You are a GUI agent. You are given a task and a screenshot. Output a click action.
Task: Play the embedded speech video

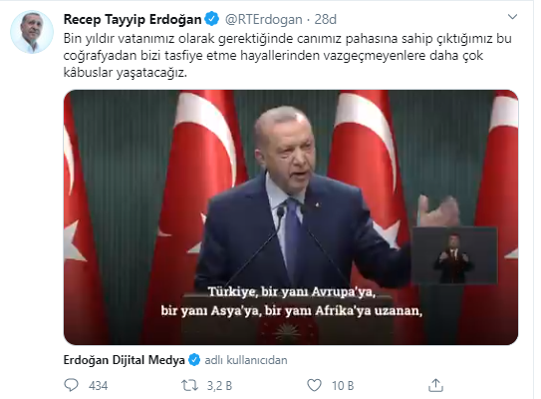click(x=291, y=217)
